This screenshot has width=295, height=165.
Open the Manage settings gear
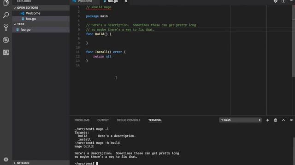tap(6, 159)
